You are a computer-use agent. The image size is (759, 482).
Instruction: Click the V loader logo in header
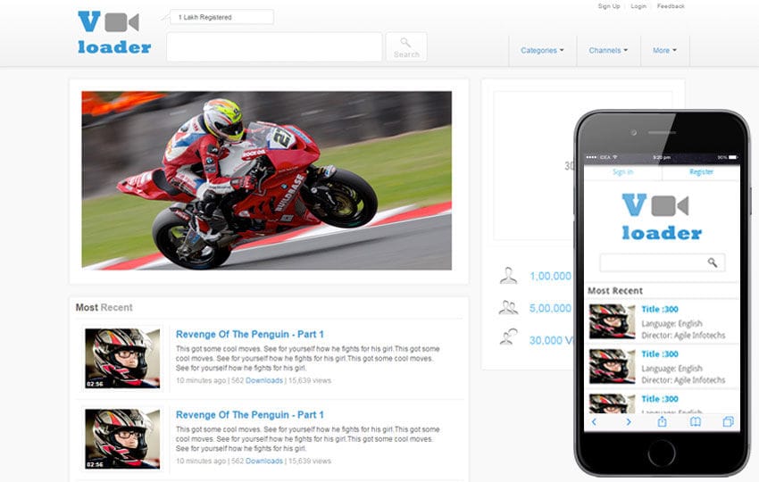coord(113,33)
